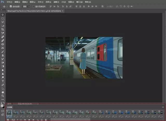Image resolution: width=166 pixels, height=121 pixels.
Task: Toggle Quick Mask mode icon
Action: pyautogui.click(x=3, y=111)
